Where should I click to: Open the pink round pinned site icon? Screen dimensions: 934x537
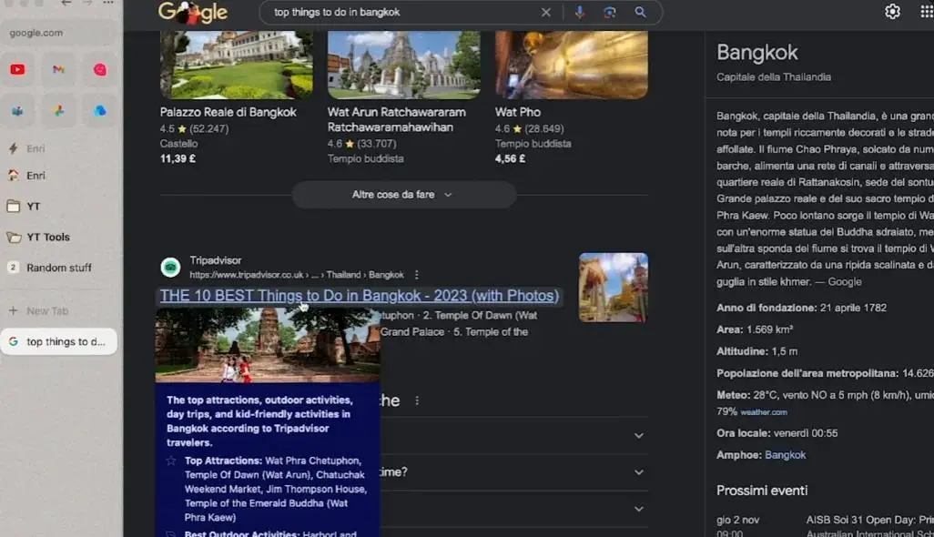pos(100,70)
